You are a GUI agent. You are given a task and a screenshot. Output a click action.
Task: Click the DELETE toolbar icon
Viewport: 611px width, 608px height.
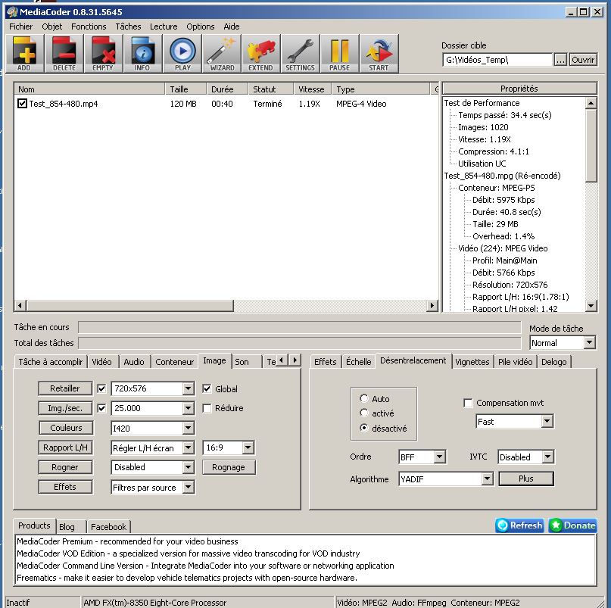click(x=64, y=53)
